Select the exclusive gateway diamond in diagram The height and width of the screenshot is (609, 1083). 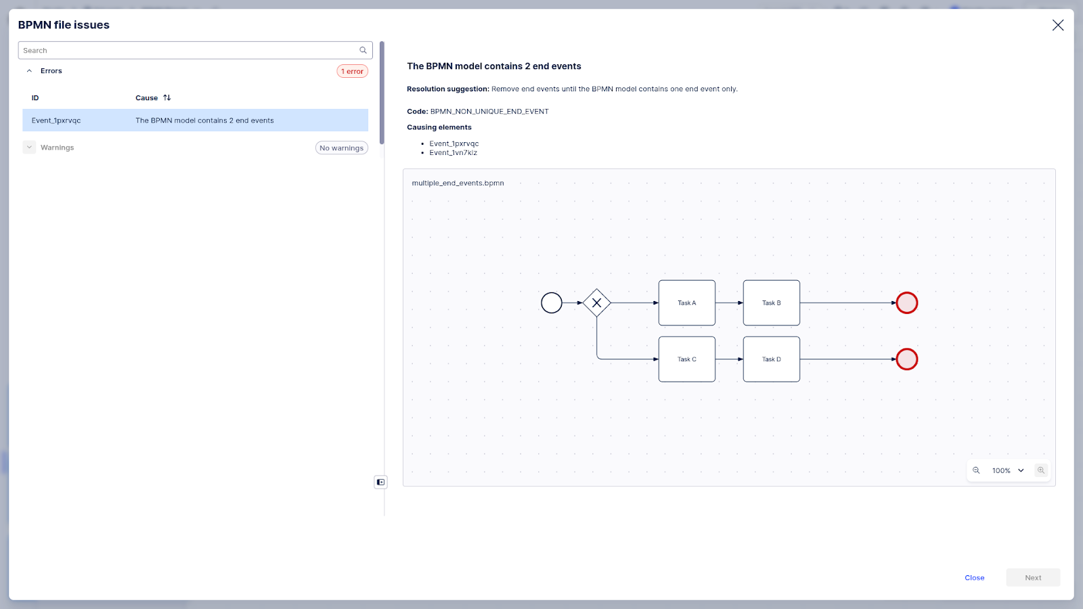(596, 303)
